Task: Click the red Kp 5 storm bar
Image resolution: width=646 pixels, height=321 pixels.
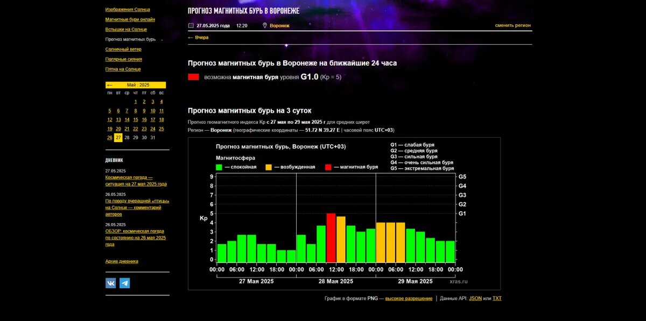Action: (x=331, y=238)
